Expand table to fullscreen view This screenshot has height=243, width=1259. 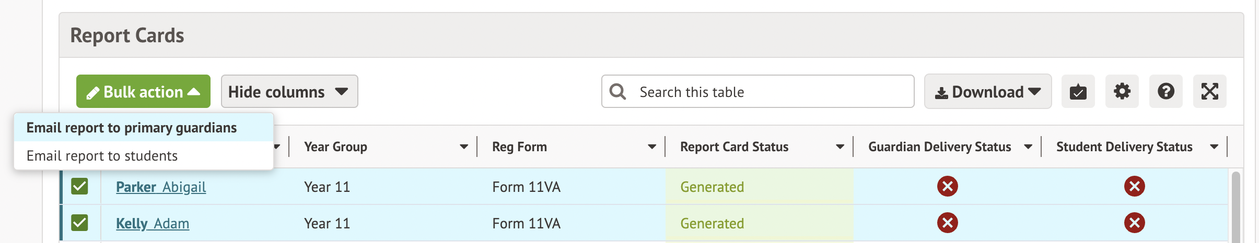[1209, 92]
